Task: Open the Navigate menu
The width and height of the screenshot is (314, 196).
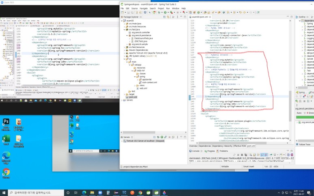Action: (143, 9)
